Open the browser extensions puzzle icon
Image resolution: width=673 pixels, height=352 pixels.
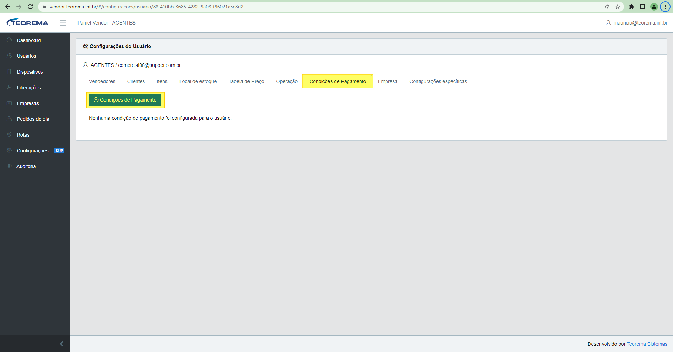(632, 7)
